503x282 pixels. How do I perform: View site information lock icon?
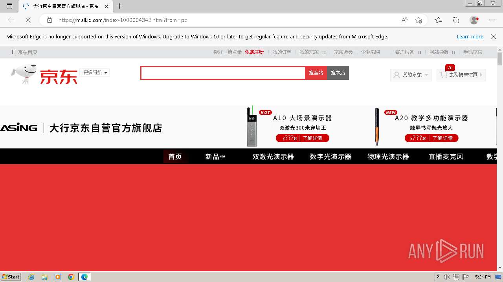(x=49, y=20)
